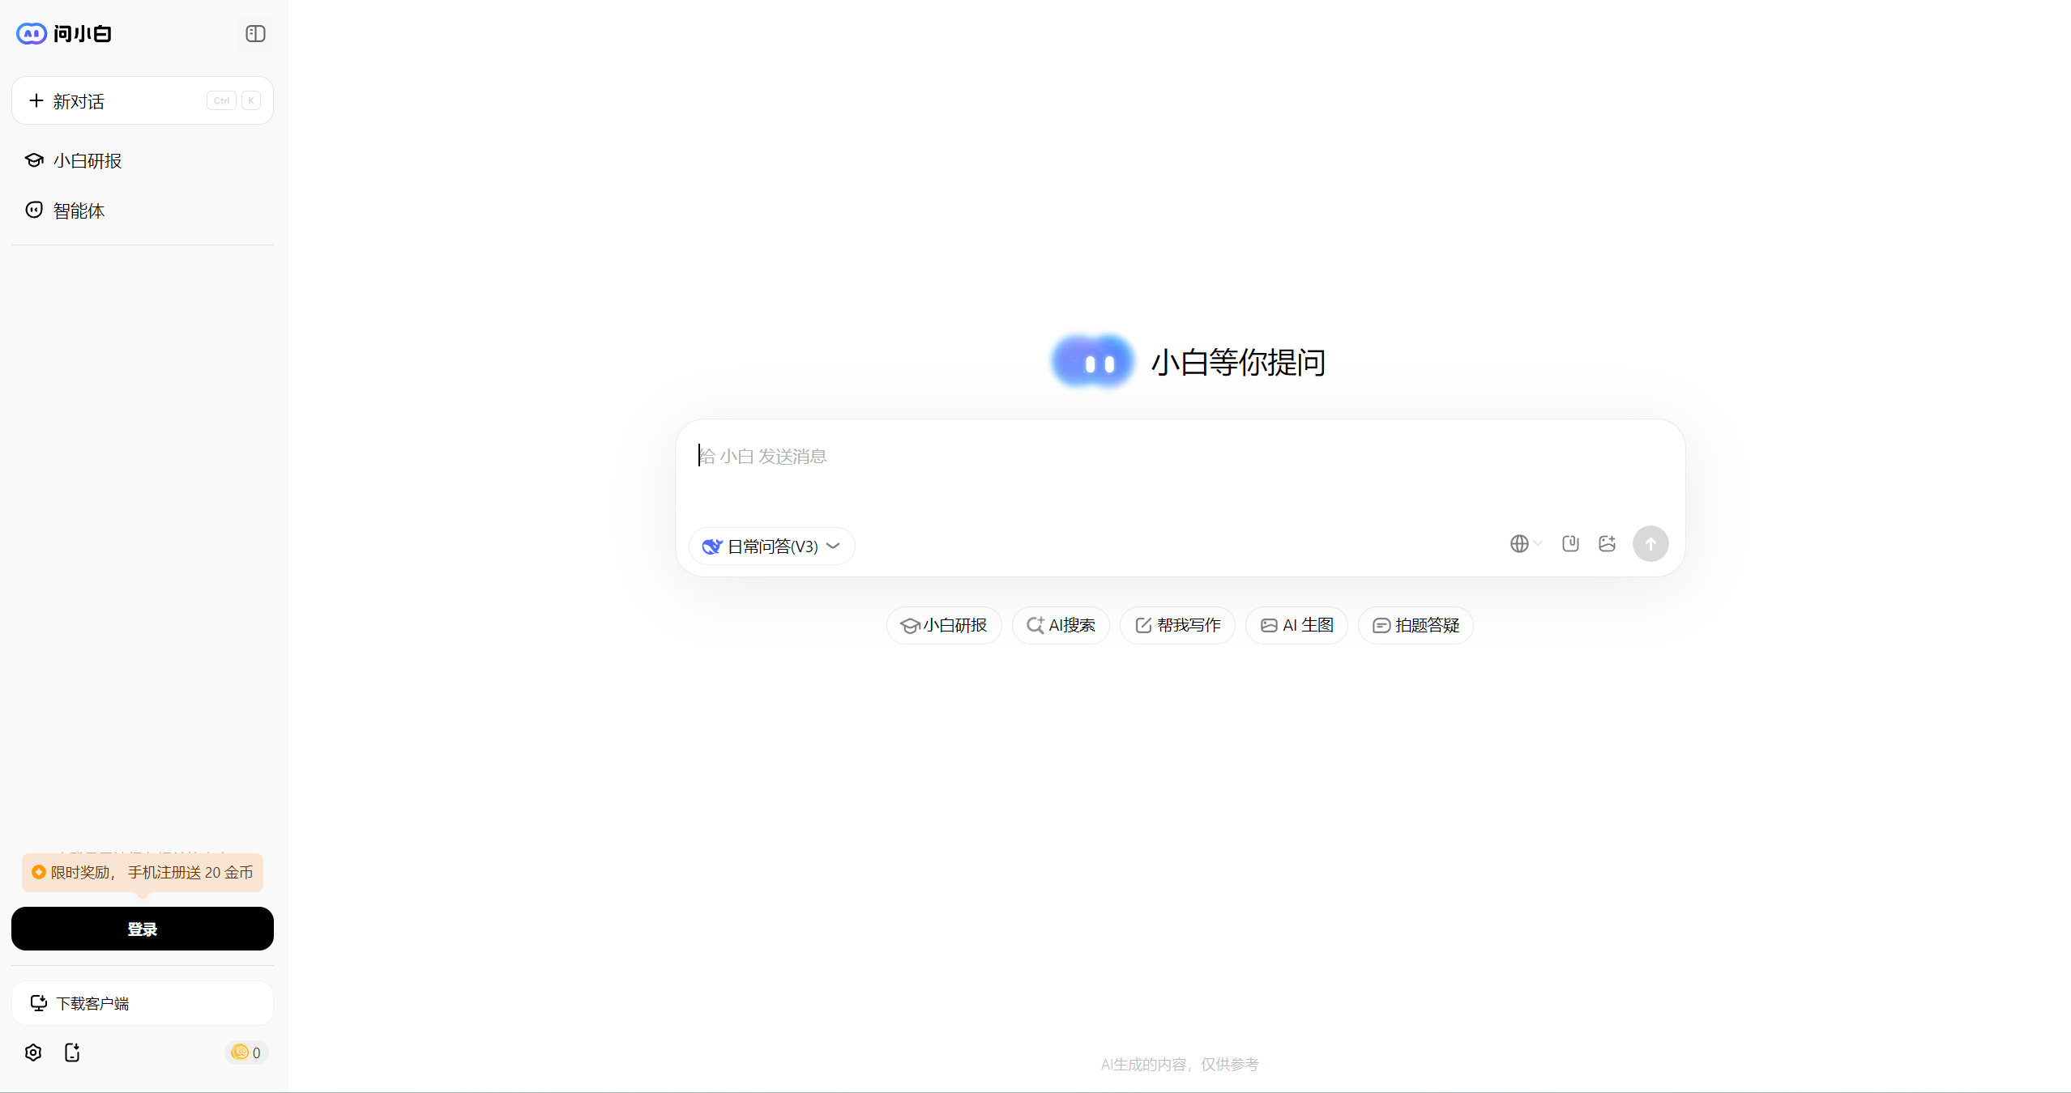Click the AI生成的内容，仅供参考 disclaimer text
2071x1093 pixels.
[x=1180, y=1065]
